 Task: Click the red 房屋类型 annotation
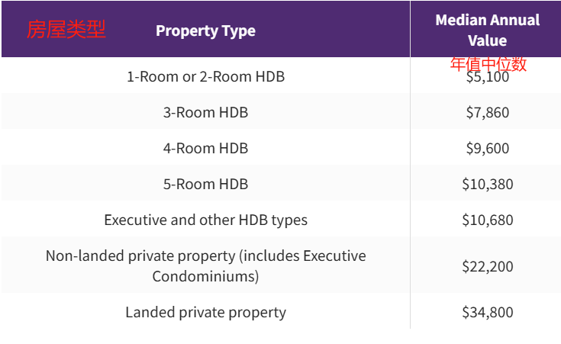(x=66, y=29)
